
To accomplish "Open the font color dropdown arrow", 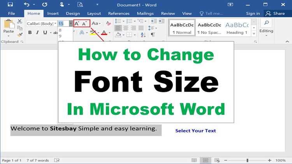I will (x=109, y=33).
